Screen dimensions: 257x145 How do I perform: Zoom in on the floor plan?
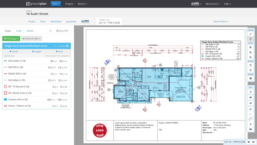click(250, 47)
